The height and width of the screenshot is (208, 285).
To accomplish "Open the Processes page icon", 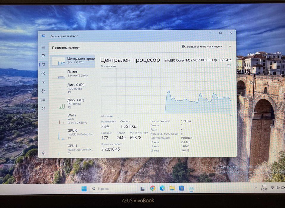I will 43,56.
